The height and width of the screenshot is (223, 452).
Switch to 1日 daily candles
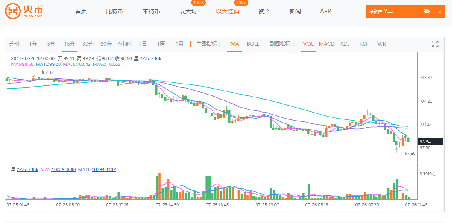pyautogui.click(x=143, y=44)
